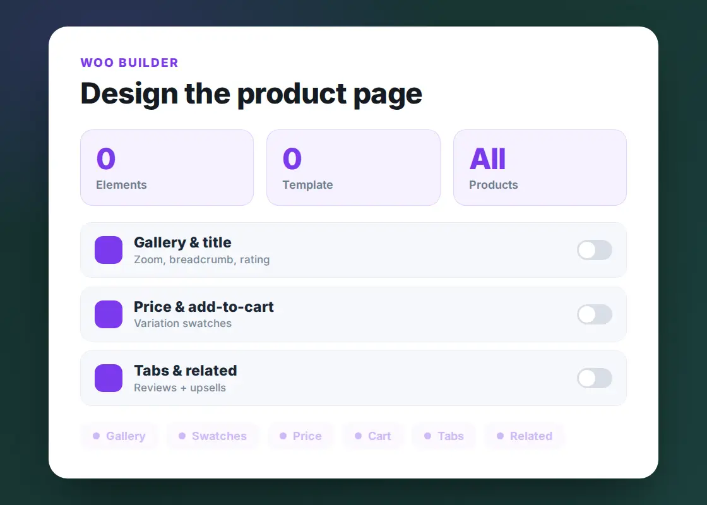Open the Template stat card

[x=353, y=168]
